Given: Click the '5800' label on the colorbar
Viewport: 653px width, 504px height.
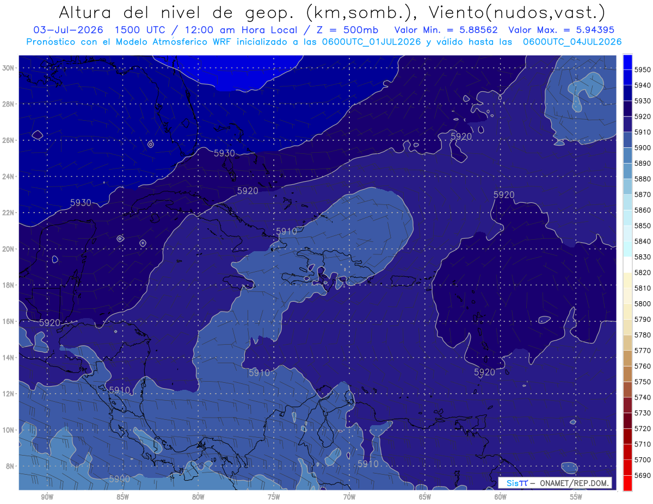Looking at the screenshot, I should [643, 303].
